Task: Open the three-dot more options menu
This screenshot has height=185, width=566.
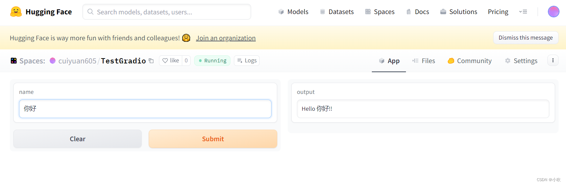Action: [553, 60]
